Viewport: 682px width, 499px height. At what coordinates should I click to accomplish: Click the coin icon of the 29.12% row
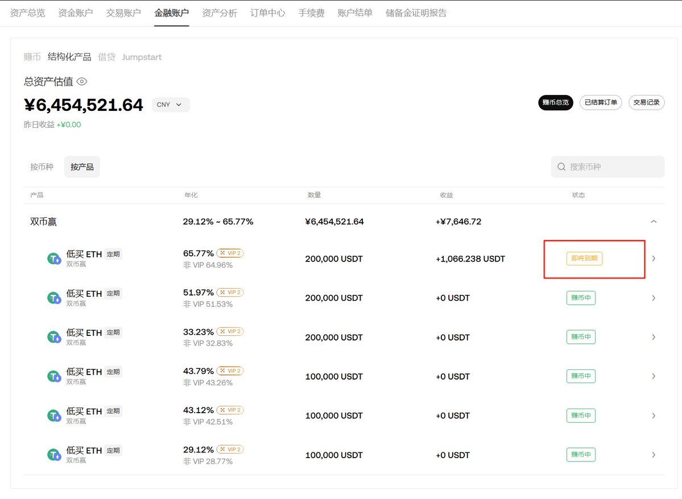click(x=54, y=455)
